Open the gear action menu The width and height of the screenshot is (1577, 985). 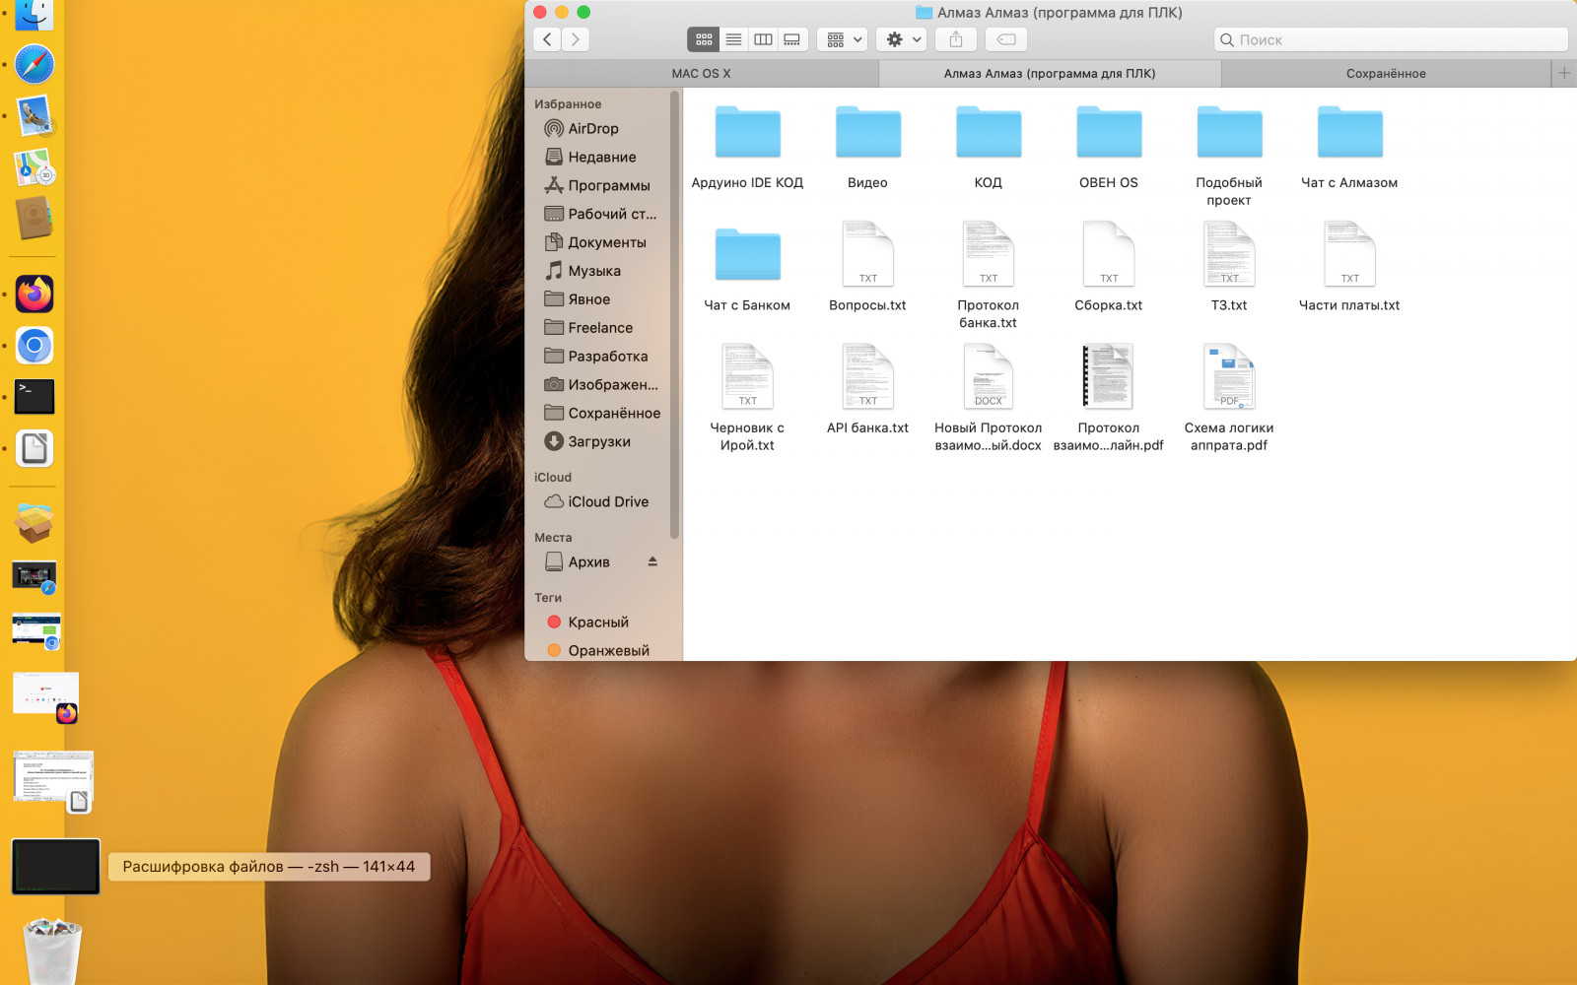902,39
